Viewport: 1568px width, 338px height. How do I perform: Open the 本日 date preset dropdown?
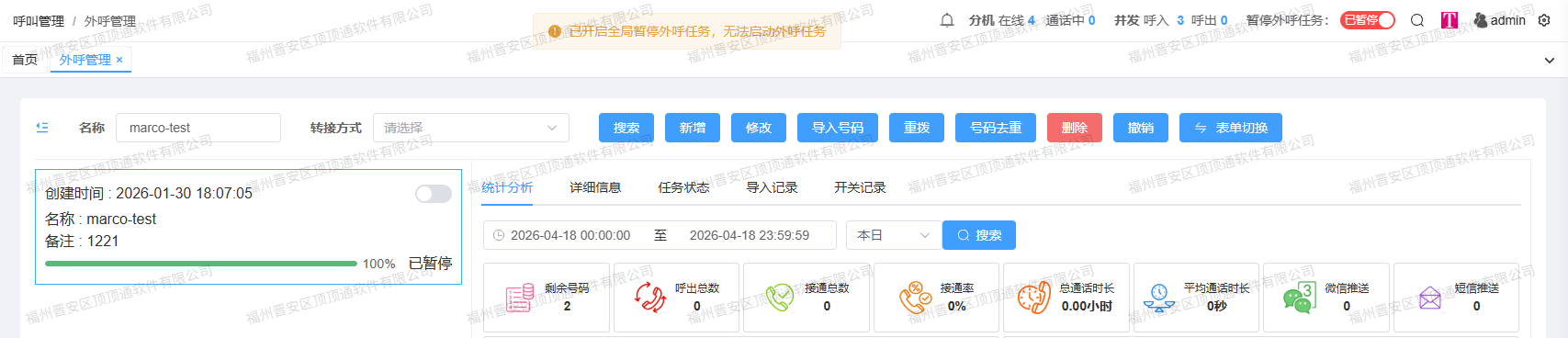[x=894, y=235]
